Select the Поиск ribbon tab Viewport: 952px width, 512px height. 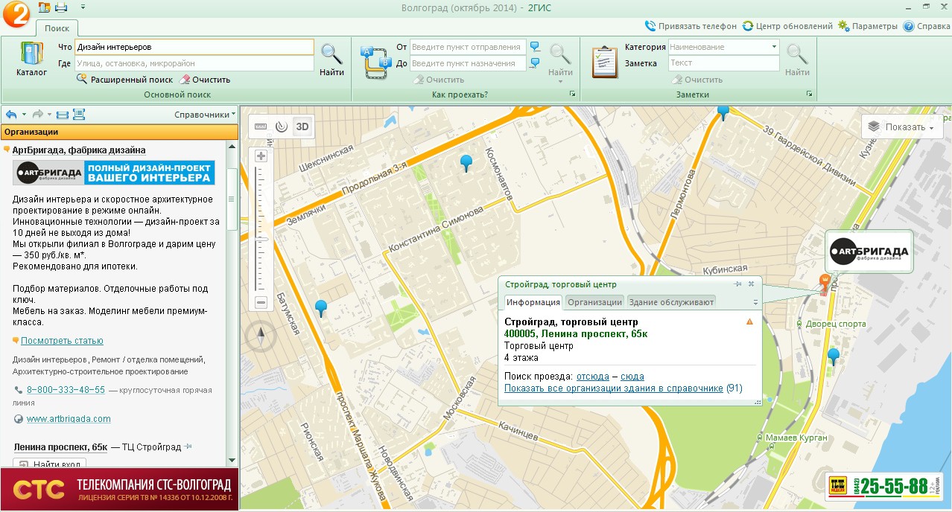(57, 28)
